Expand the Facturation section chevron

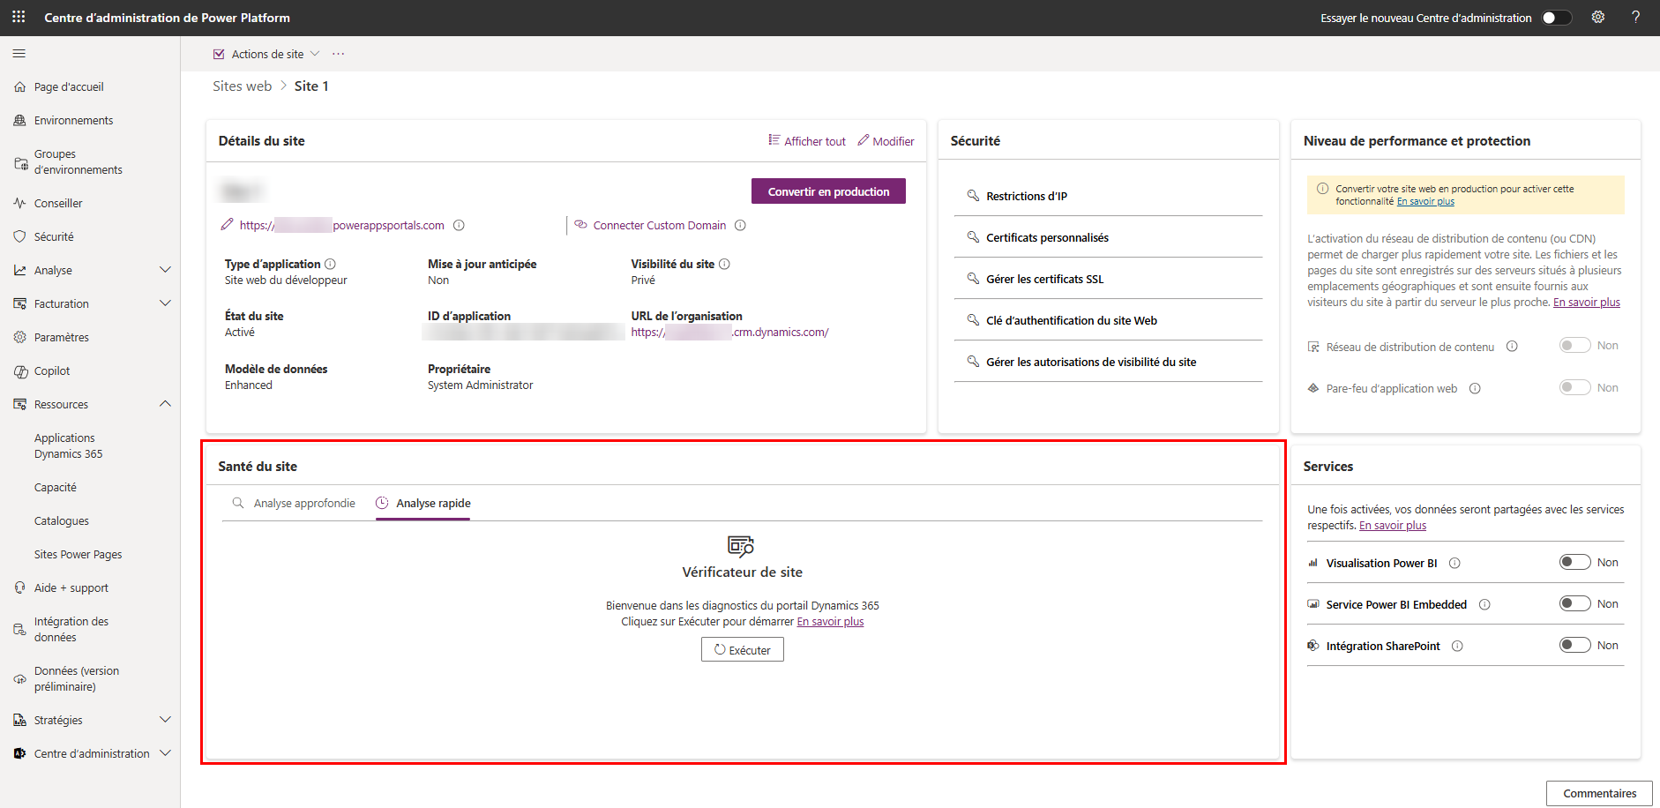[165, 303]
